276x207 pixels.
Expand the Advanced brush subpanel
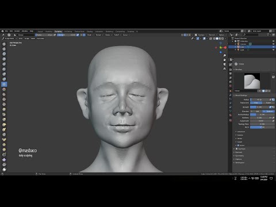pos(241,132)
